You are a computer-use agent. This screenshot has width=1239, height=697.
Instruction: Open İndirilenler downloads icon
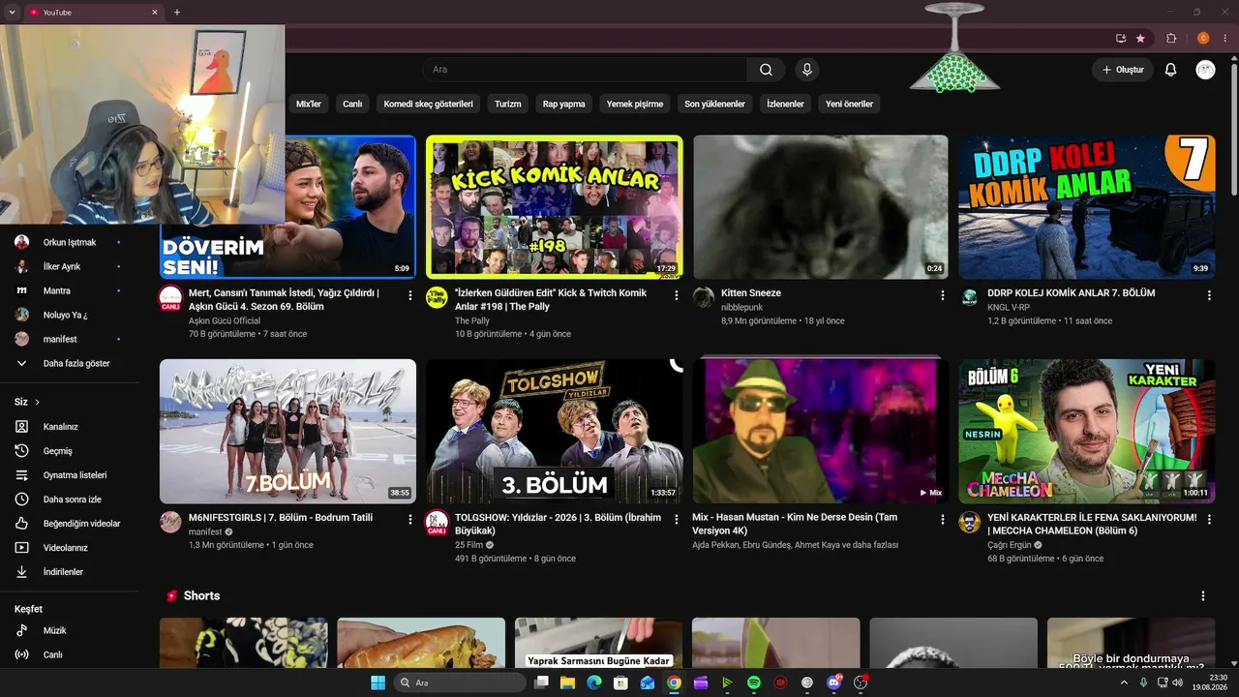click(21, 572)
